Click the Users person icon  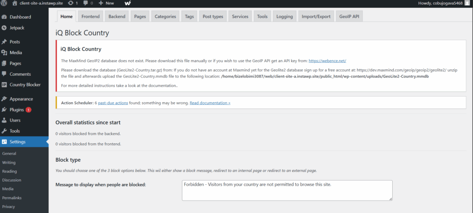[x=4, y=121]
